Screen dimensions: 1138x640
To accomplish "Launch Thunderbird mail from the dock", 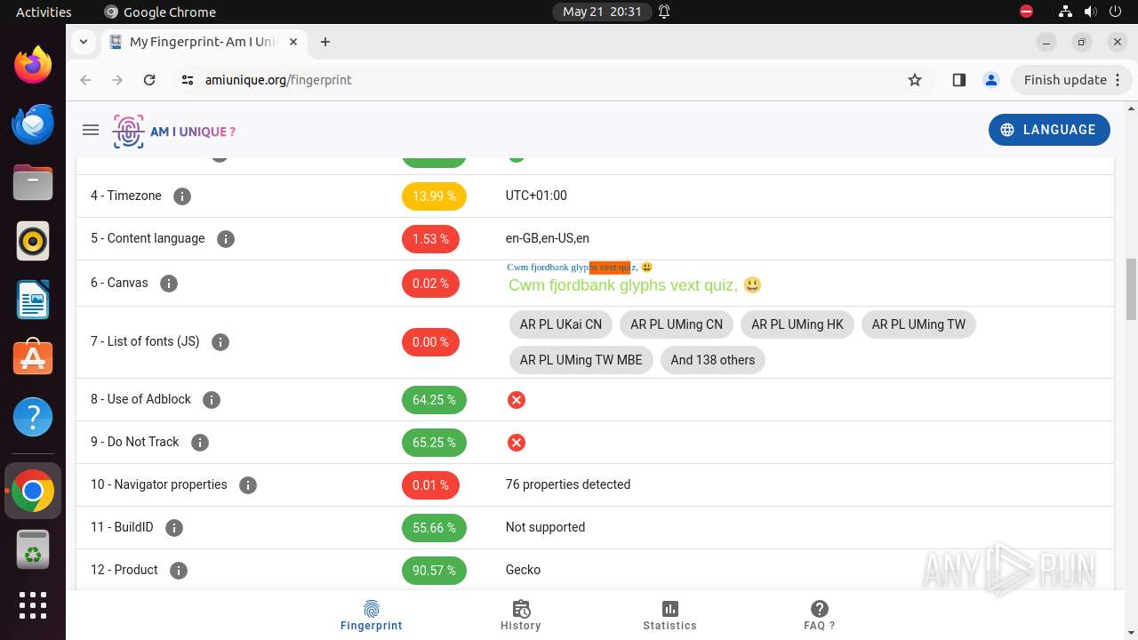I will click(33, 124).
